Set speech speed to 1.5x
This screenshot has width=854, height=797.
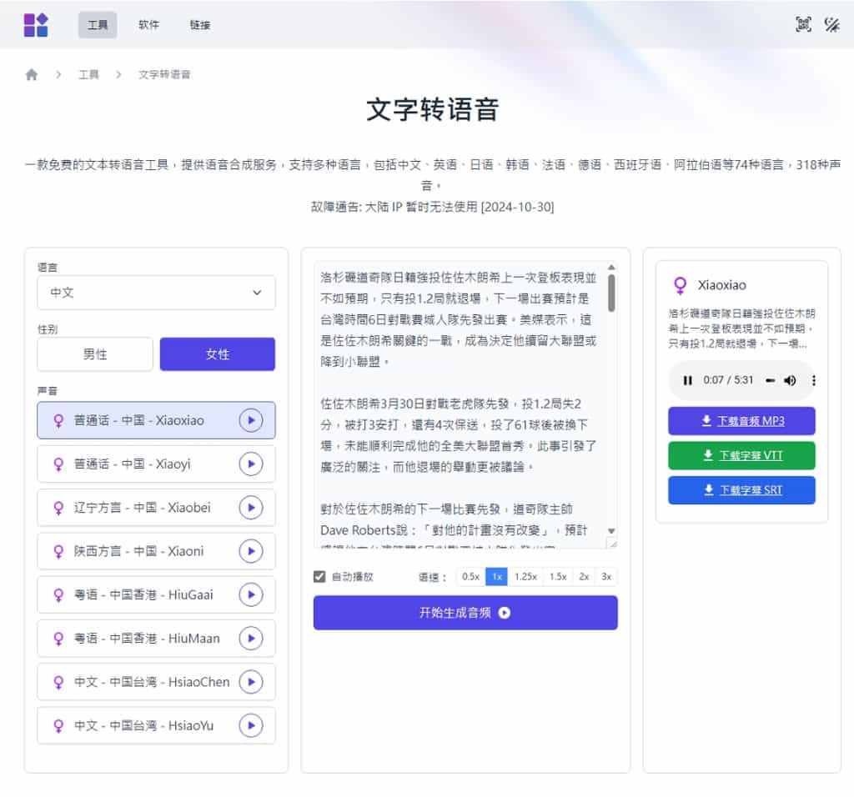point(557,576)
